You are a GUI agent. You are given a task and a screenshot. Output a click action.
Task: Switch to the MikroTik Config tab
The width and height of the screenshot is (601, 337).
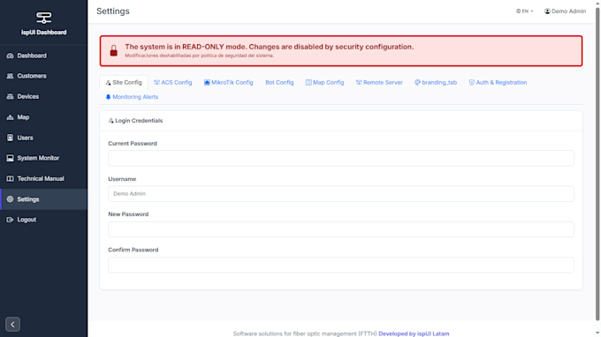(x=228, y=83)
